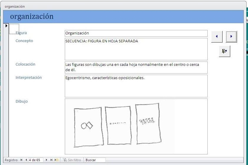Viewport: 248px width, 165px height.
Task: Click the large organización form header title
Action: pos(32,16)
